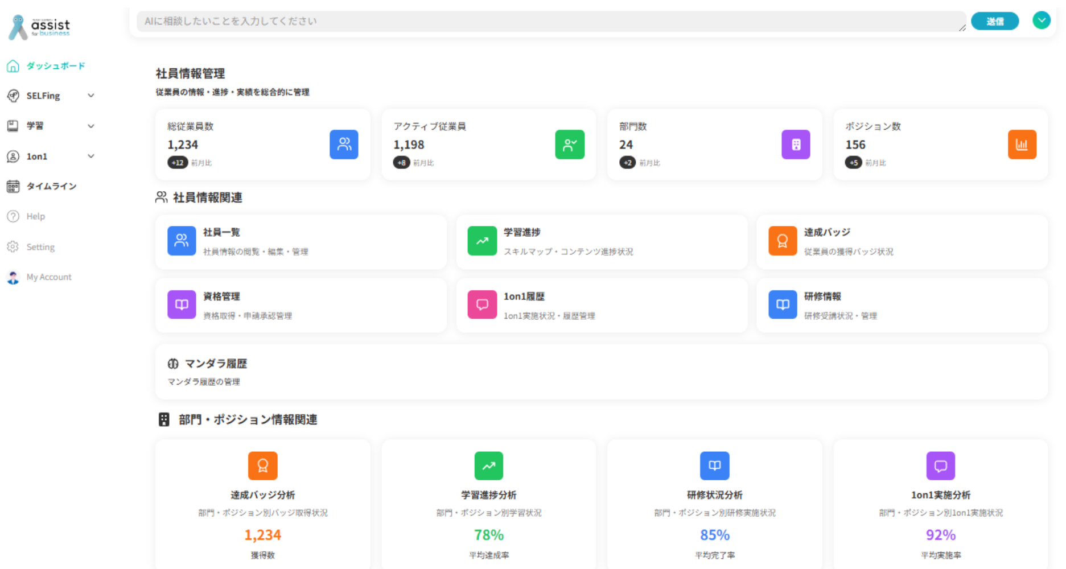Open the 研修情報 card
The image size is (1066, 569).
[902, 306]
